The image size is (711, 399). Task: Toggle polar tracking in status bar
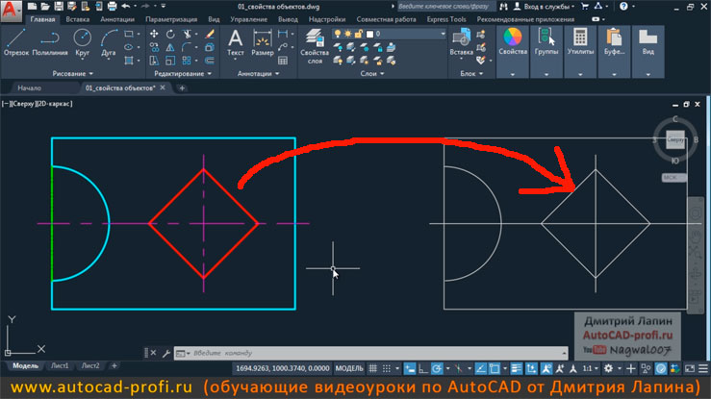tap(437, 368)
